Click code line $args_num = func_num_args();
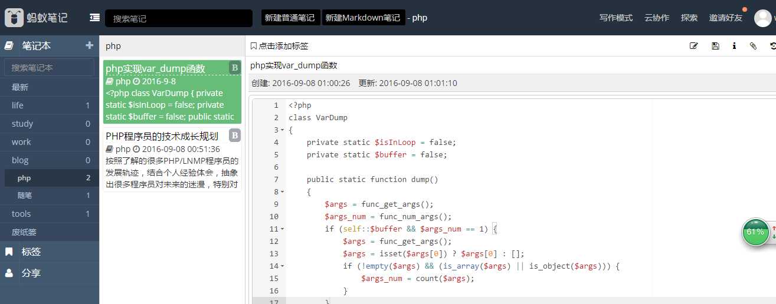 (388, 217)
